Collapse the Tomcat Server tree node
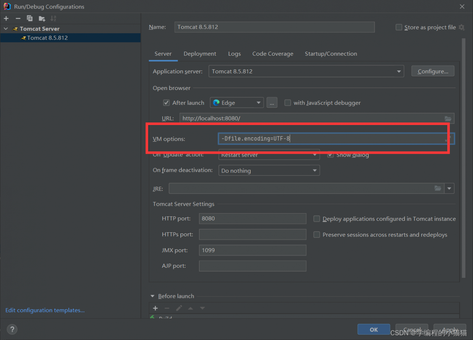The height and width of the screenshot is (340, 473). (6, 28)
